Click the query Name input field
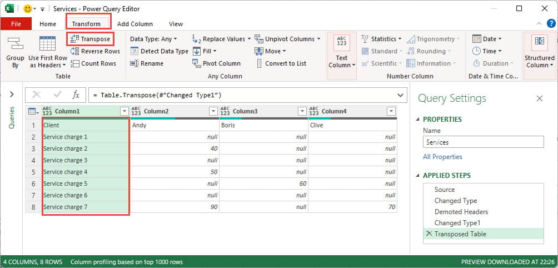The image size is (558, 268). [483, 142]
